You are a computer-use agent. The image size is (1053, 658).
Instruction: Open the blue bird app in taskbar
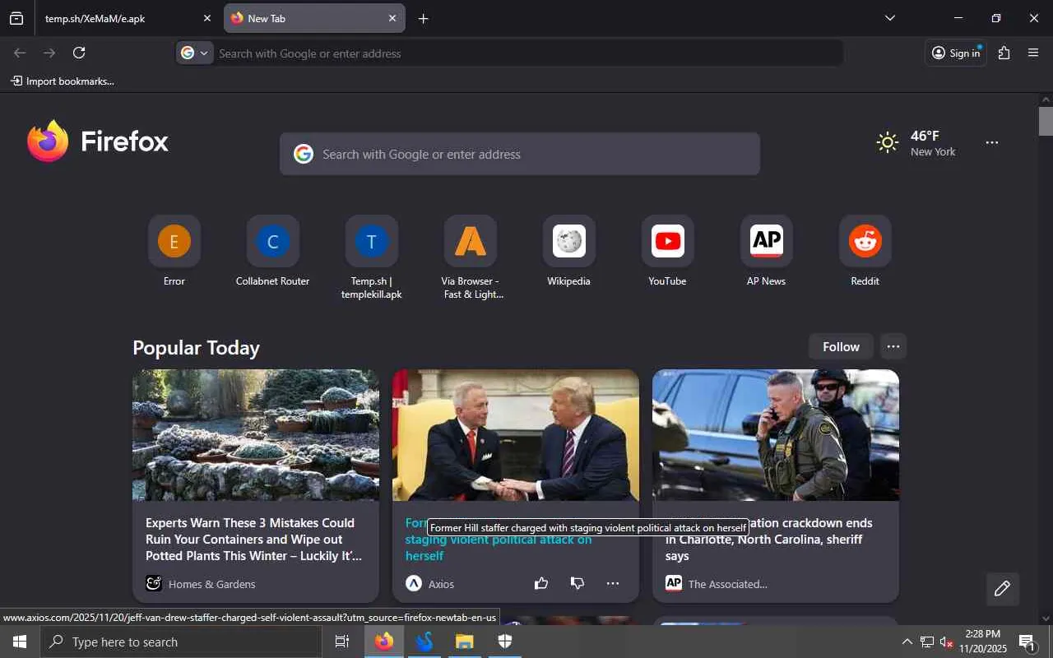tap(424, 642)
